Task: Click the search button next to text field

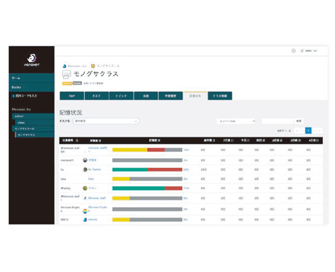Action: pos(299,121)
